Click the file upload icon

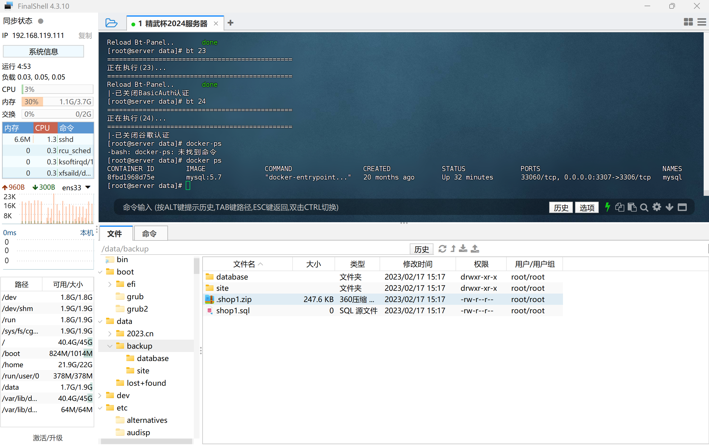click(475, 249)
